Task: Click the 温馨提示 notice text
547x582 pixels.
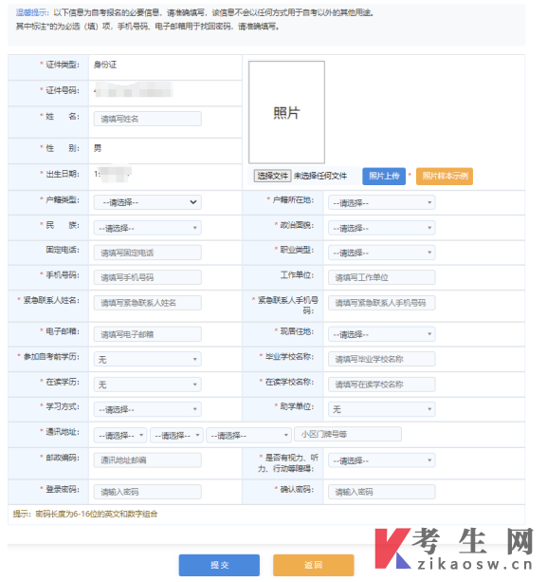Action: click(31, 12)
